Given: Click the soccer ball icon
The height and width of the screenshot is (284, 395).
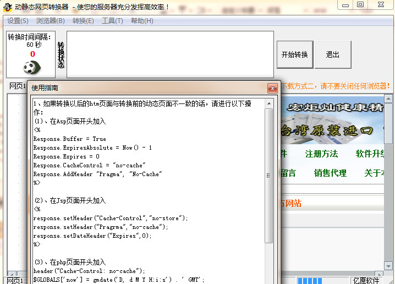Looking at the screenshot, I should tap(32, 68).
